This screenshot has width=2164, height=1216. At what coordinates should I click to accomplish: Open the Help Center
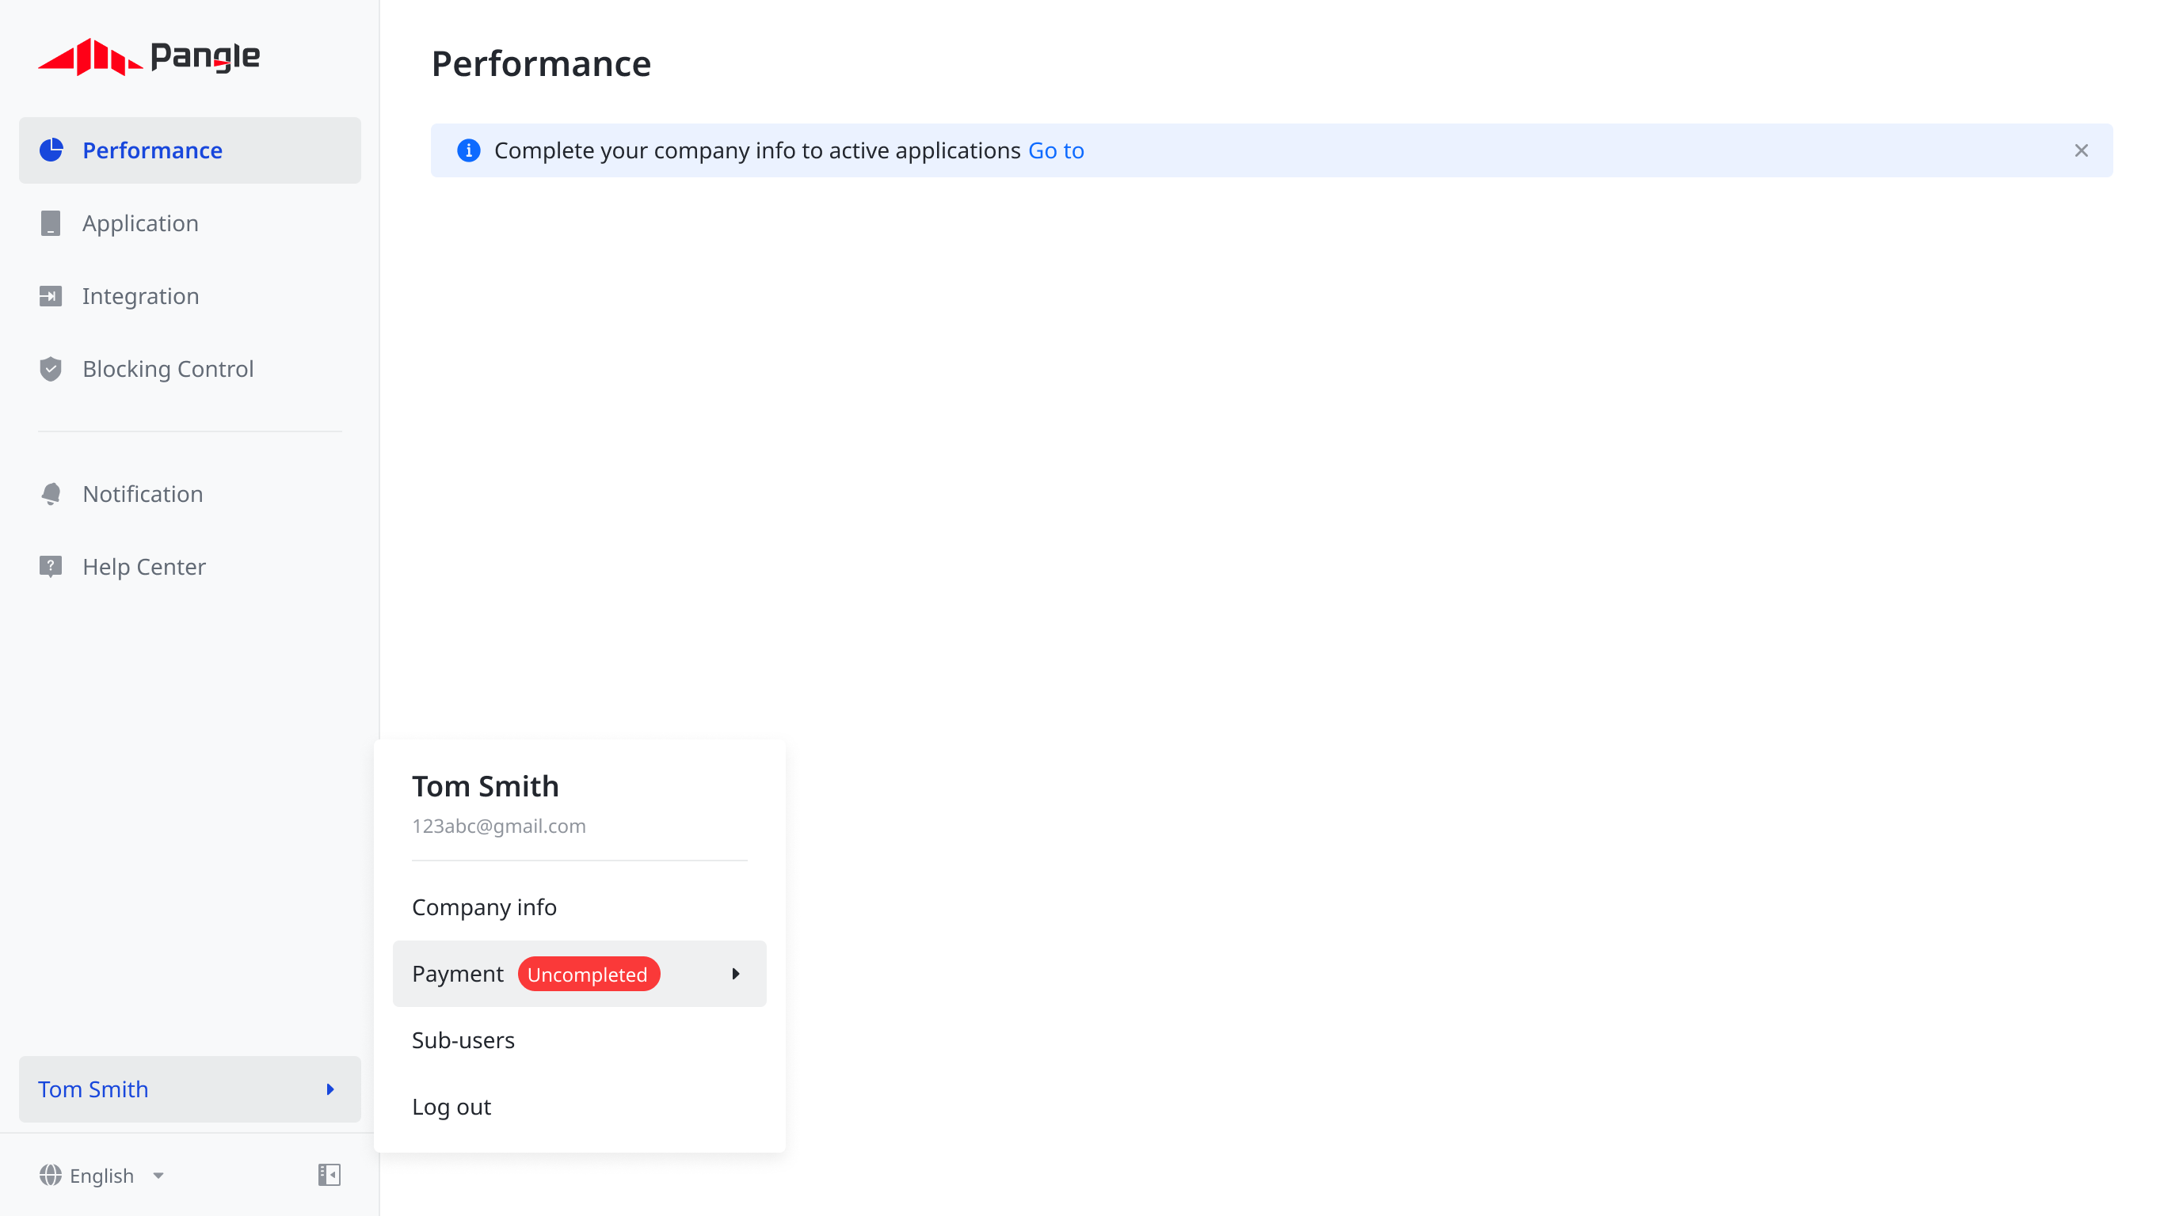(190, 567)
